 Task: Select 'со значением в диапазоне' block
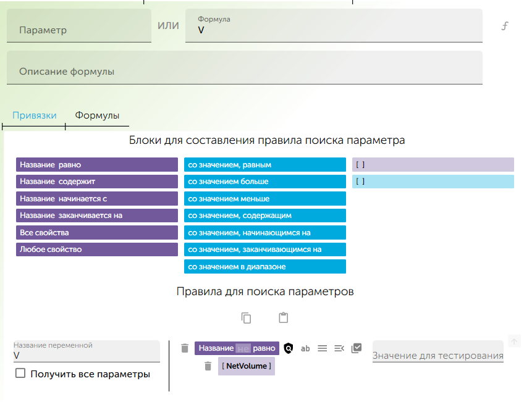tap(264, 267)
